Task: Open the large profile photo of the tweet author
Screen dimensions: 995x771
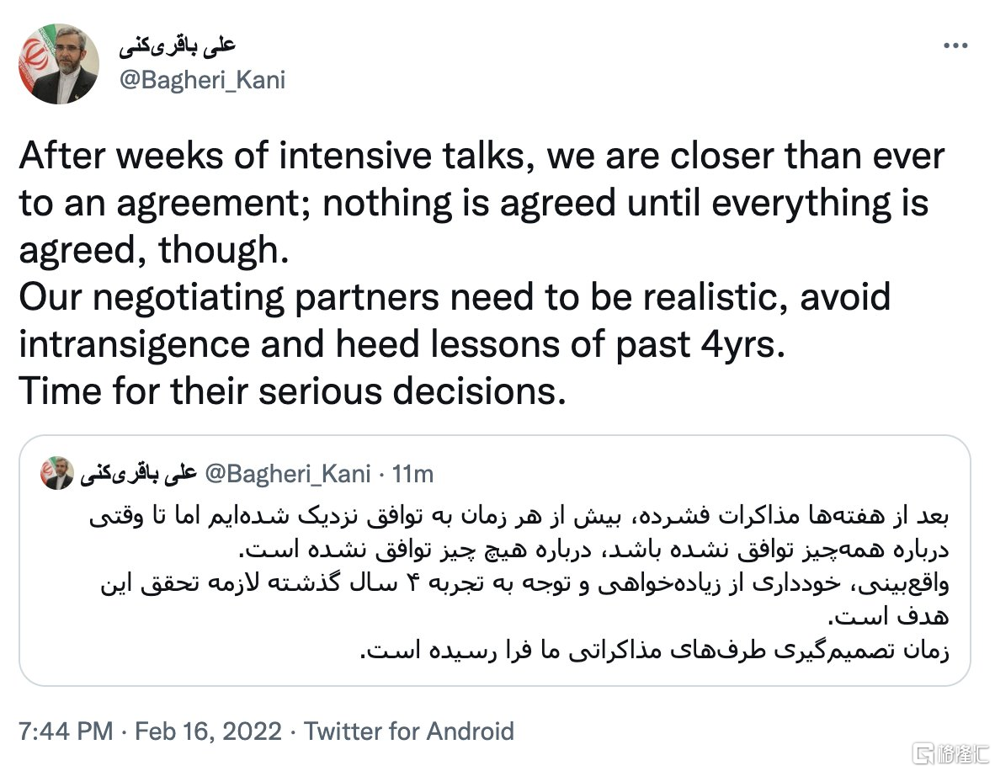Action: [x=59, y=63]
